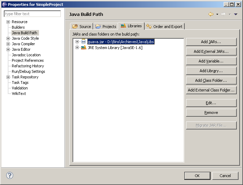Expand the guava.jar entry
This screenshot has width=243, height=185.
click(x=77, y=41)
